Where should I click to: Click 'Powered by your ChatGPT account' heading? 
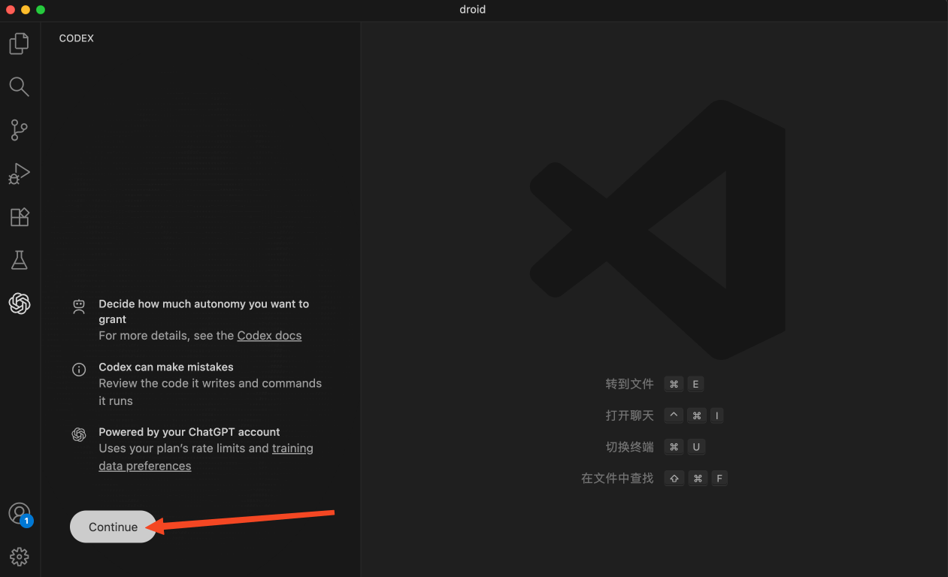(x=189, y=432)
